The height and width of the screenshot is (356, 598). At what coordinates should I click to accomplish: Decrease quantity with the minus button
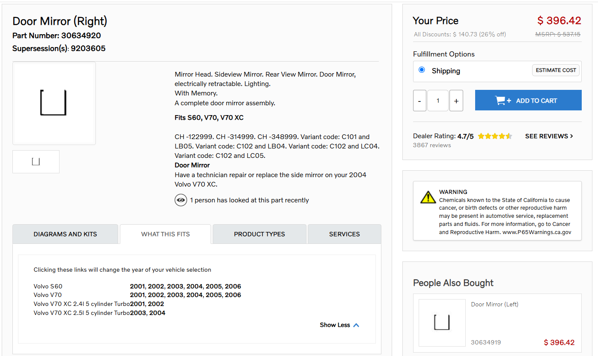point(419,101)
